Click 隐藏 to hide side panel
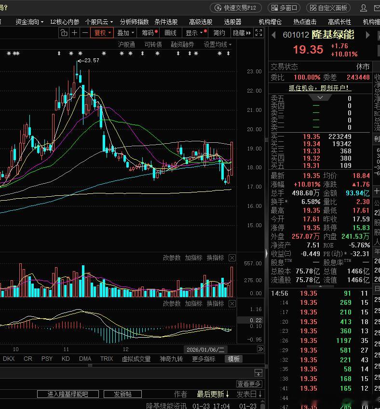 (x=242, y=33)
